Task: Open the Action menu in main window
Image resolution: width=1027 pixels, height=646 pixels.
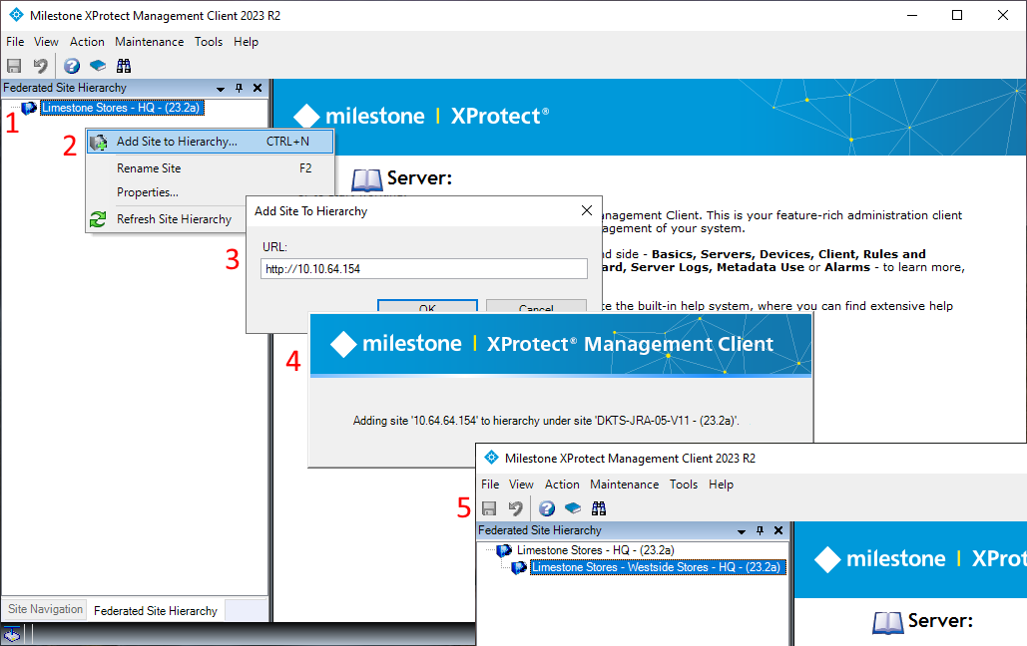Action: click(87, 42)
